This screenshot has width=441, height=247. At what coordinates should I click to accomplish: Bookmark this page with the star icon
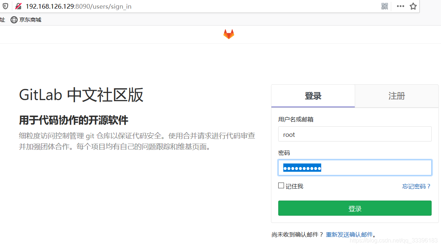tap(413, 6)
